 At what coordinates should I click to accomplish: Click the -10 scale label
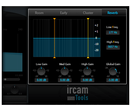tap(96, 44)
